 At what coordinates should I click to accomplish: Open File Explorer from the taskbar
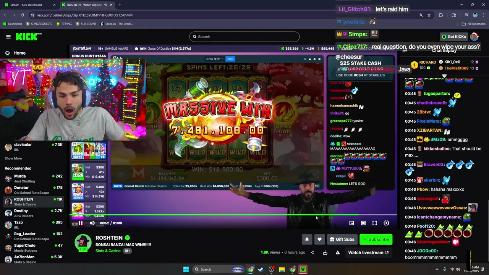(x=282, y=269)
